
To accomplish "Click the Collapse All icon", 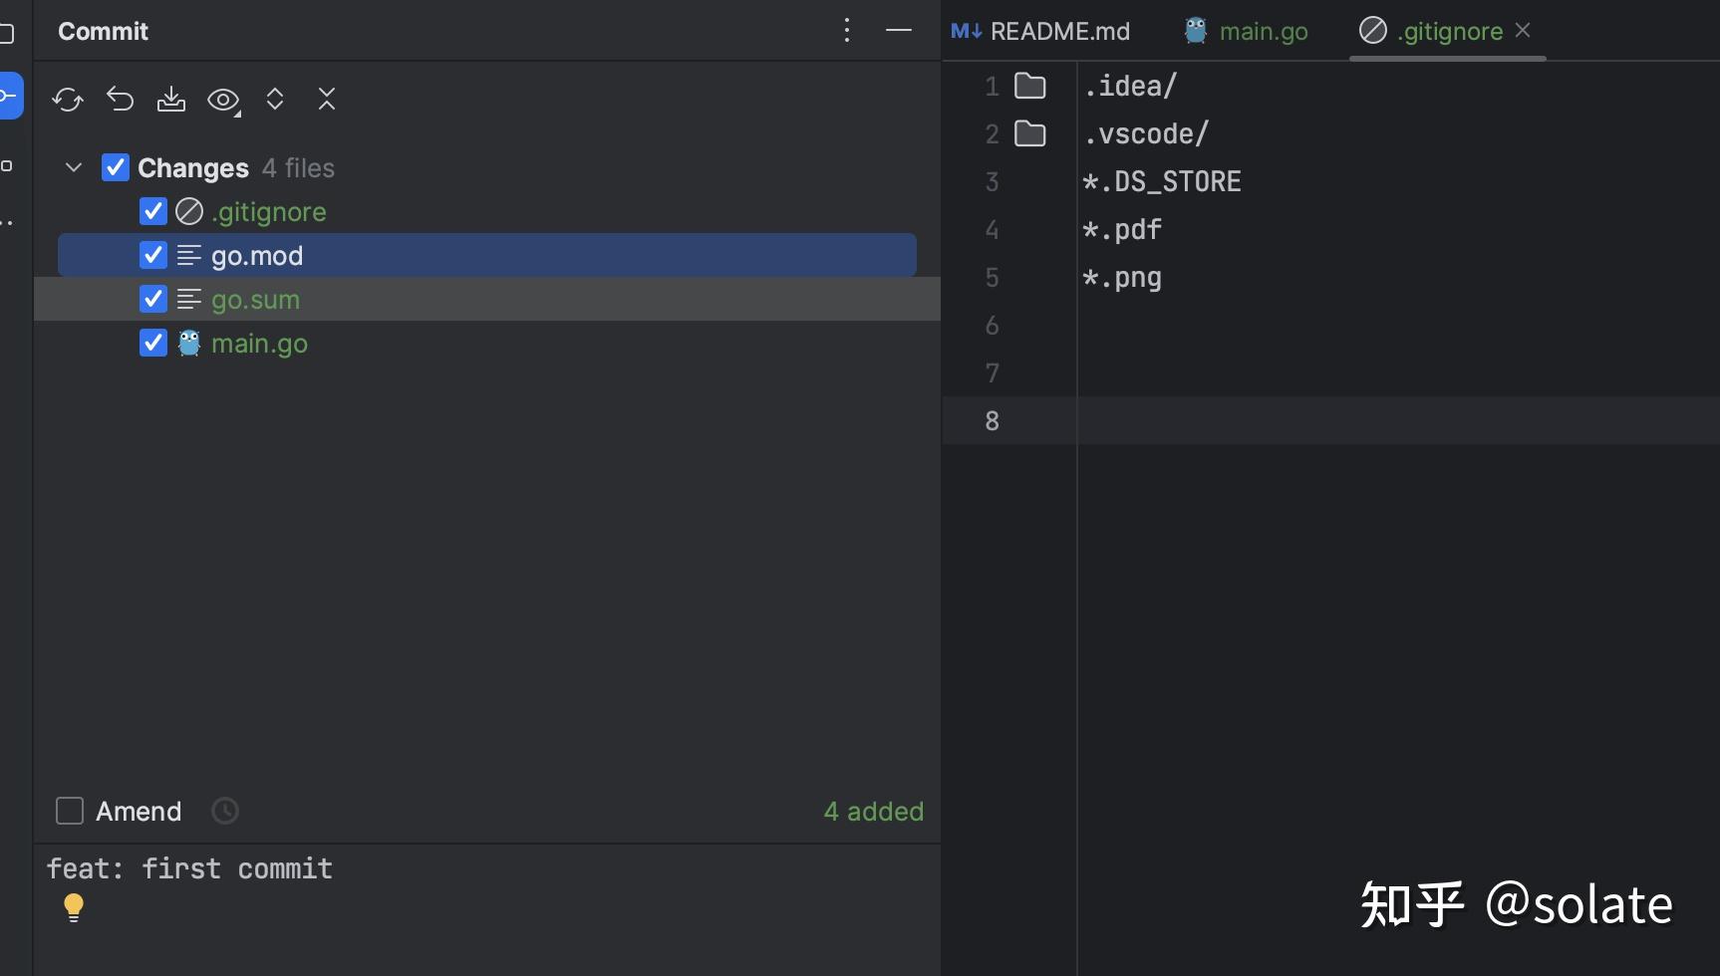I will click(x=327, y=100).
